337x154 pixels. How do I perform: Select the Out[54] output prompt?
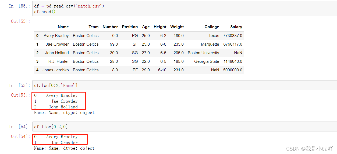tap(20, 136)
